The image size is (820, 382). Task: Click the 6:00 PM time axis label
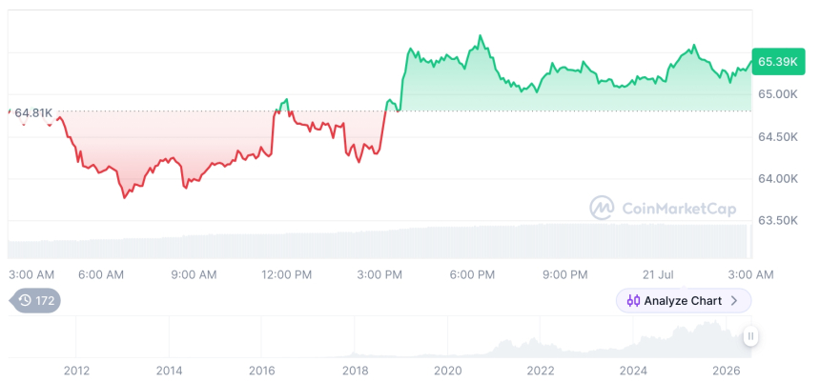tap(474, 274)
